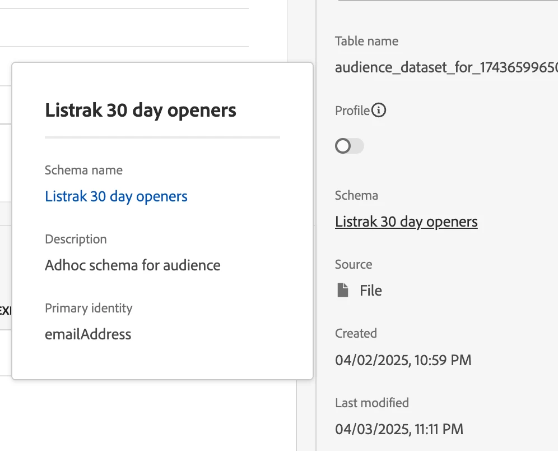Open the Listrak 30 day openers schema link in popup
The image size is (558, 451).
tap(116, 196)
